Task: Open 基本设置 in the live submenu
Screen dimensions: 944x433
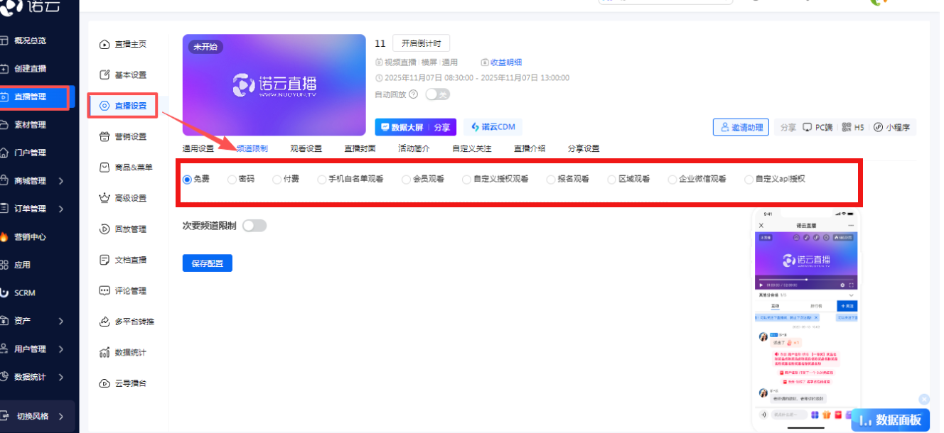Action: 123,75
